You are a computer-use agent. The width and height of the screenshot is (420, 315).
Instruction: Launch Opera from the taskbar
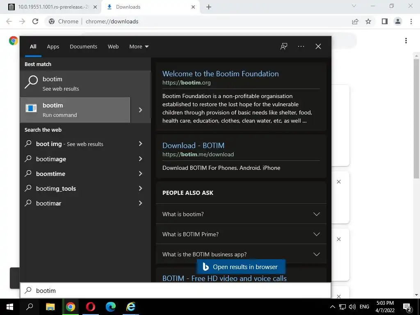tap(91, 307)
